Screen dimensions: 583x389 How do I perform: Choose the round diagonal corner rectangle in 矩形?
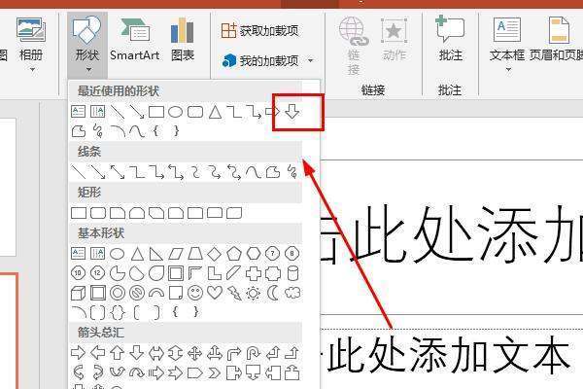coord(234,213)
